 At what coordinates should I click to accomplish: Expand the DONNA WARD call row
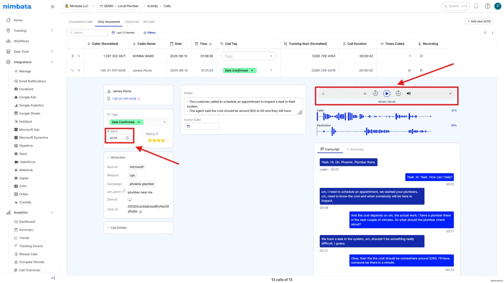coord(72,56)
